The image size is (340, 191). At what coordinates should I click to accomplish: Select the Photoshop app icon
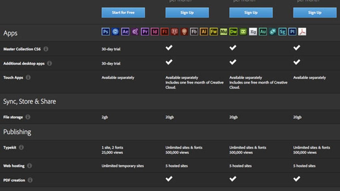[x=106, y=32]
